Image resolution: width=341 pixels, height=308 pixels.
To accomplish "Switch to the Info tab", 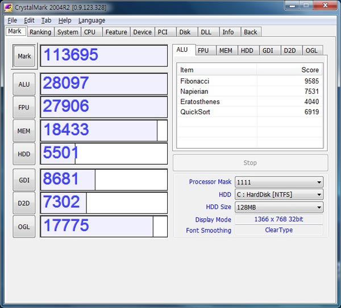I will pos(230,32).
